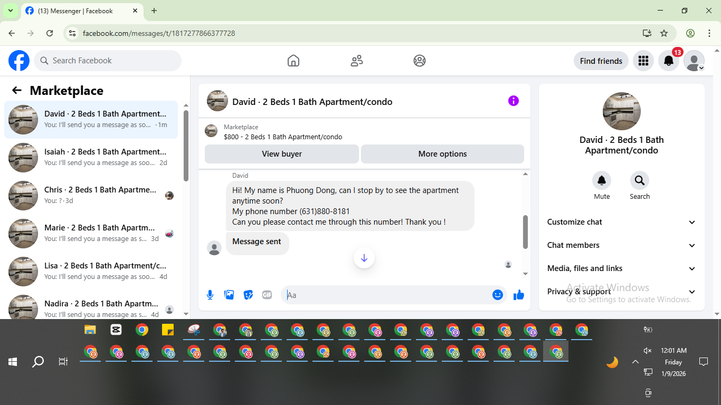
Task: Open Lisa's conversation in the list
Action: 91,272
